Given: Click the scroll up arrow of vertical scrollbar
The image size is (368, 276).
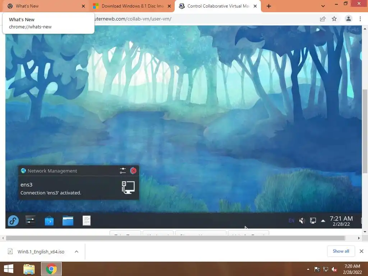Looking at the screenshot, I should point(365,29).
